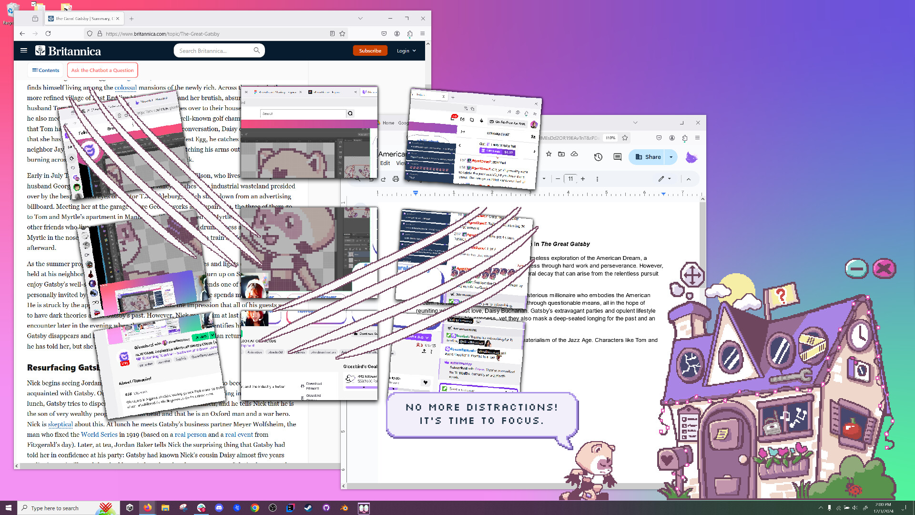
Task: Open Discord from the taskbar
Action: [x=219, y=508]
